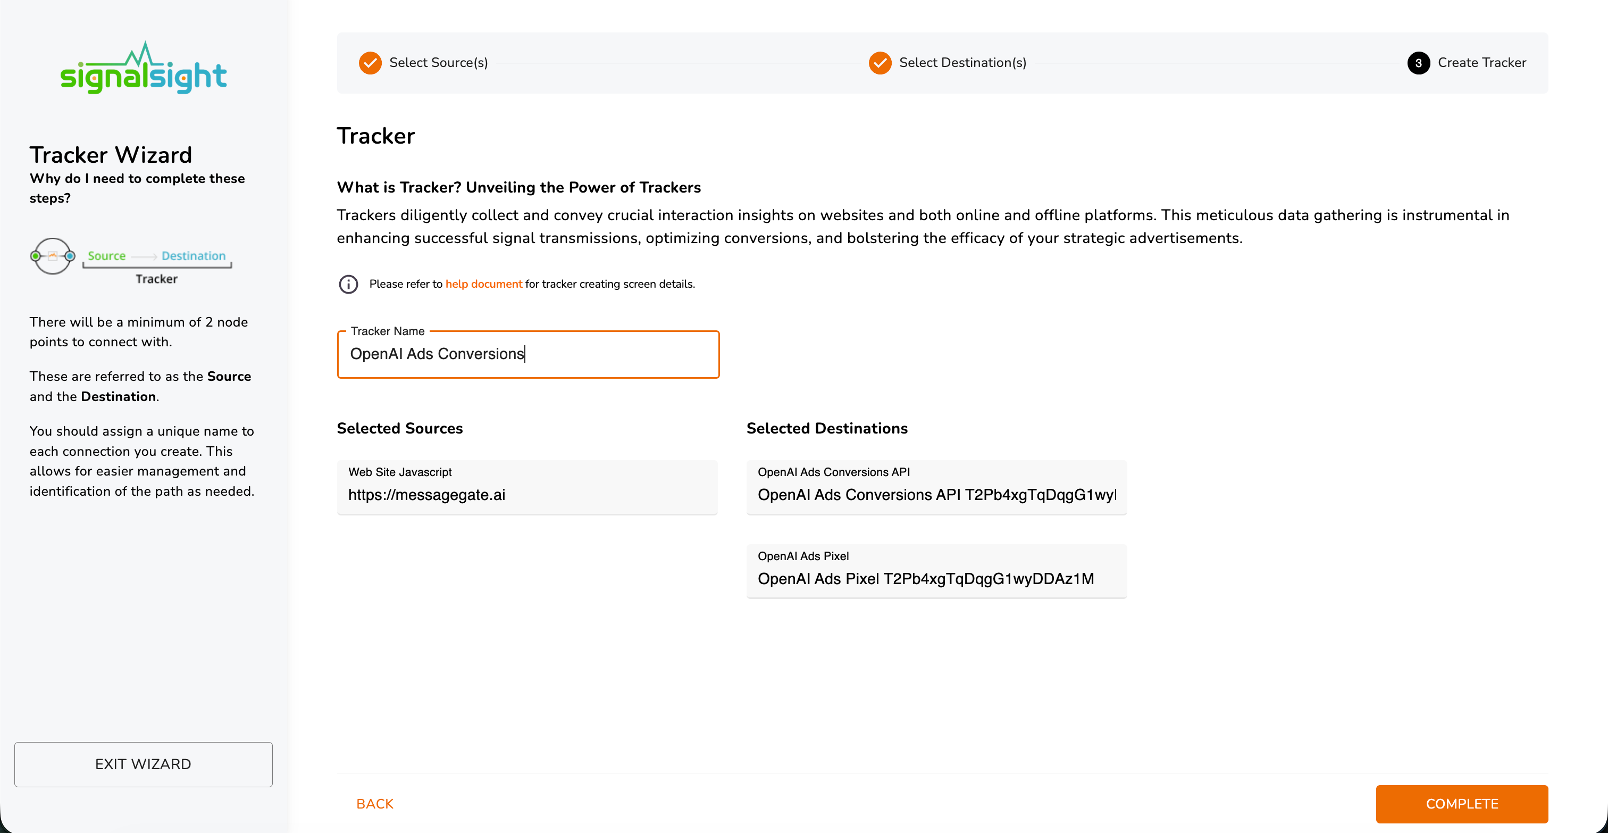1608x833 pixels.
Task: Click the Selected Sources heading
Action: [399, 428]
